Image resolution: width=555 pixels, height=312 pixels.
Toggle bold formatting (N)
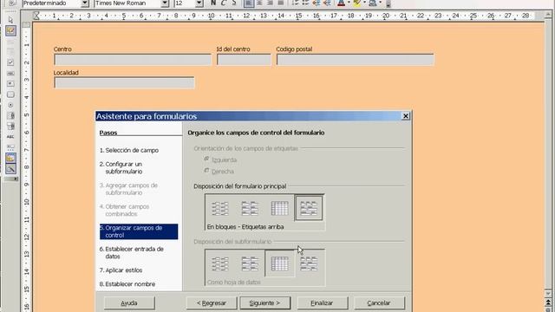click(x=213, y=3)
